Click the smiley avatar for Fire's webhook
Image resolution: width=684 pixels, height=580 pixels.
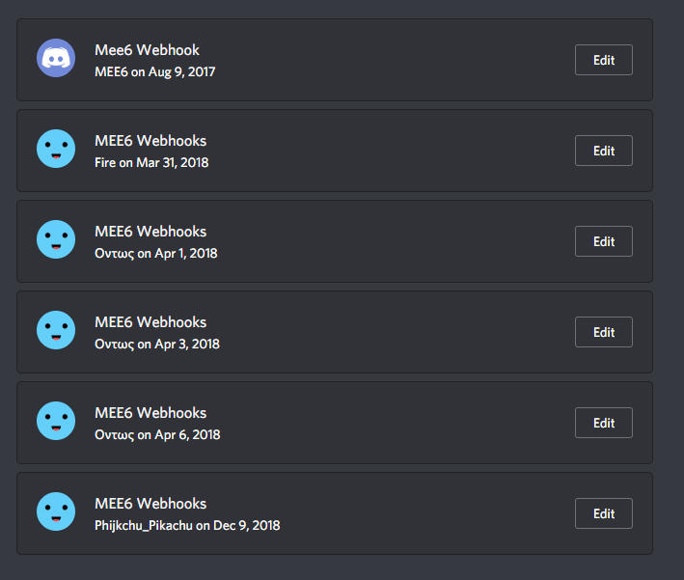point(56,149)
